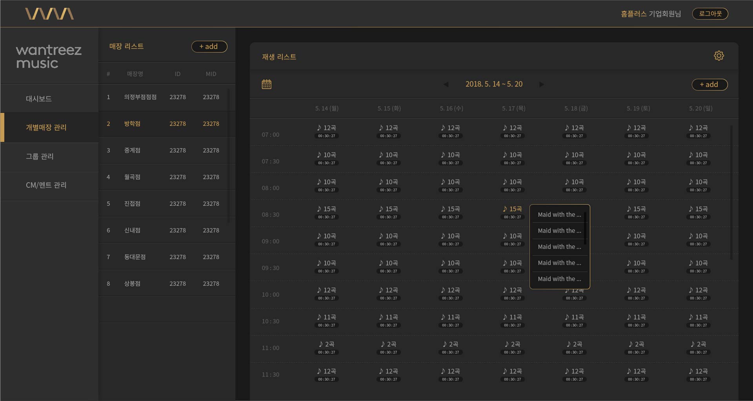Add a new store in 매장 리스트

click(209, 47)
